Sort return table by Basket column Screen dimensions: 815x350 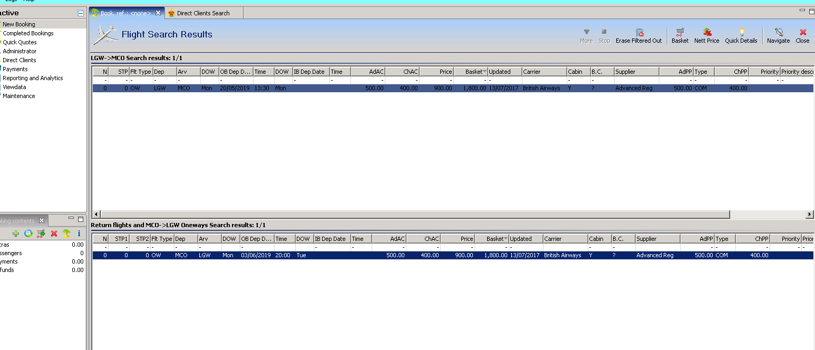pos(491,239)
